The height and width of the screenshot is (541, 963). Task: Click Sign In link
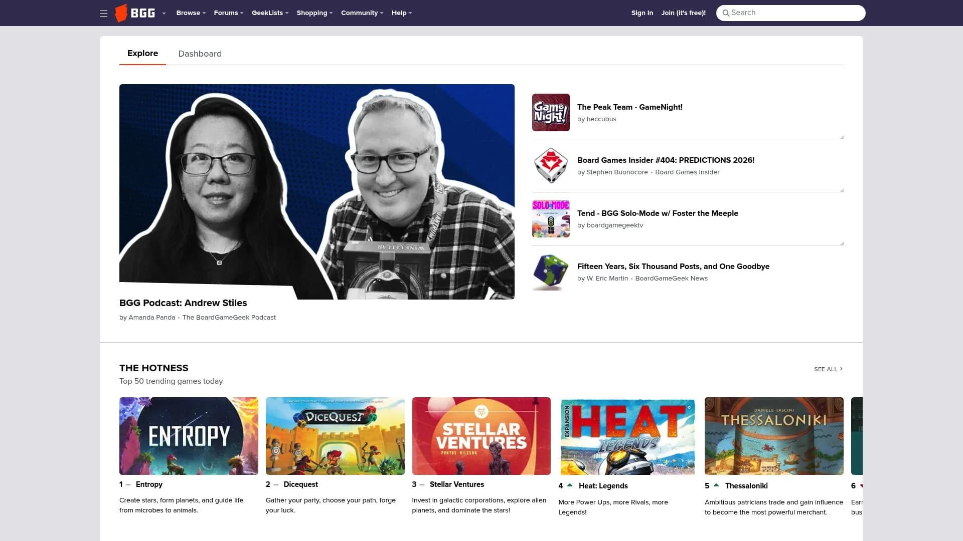click(642, 13)
